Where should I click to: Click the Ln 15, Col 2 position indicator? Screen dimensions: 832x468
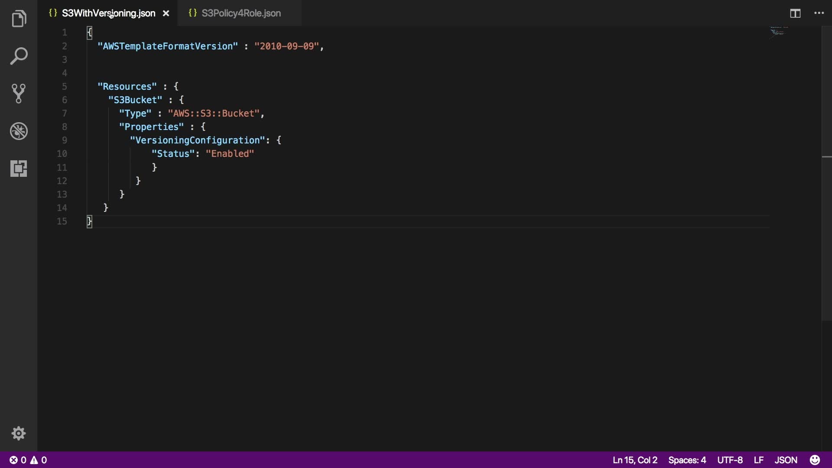[x=635, y=460]
